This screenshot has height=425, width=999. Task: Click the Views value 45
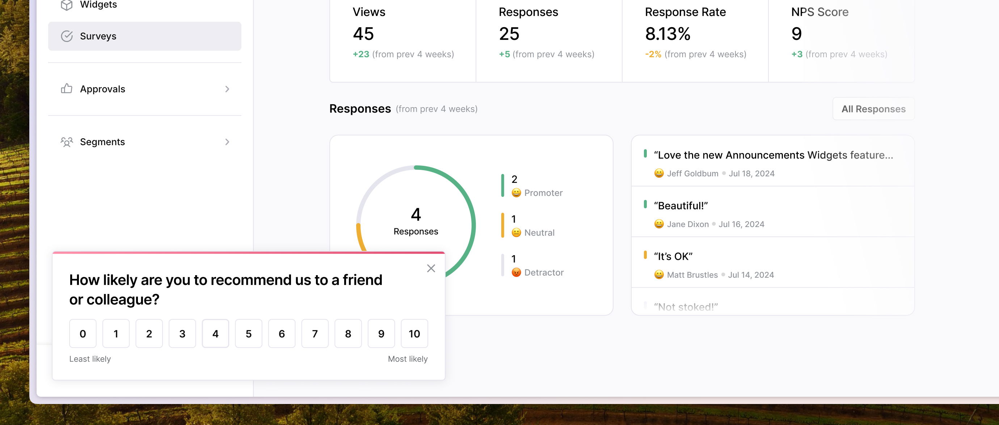[363, 34]
